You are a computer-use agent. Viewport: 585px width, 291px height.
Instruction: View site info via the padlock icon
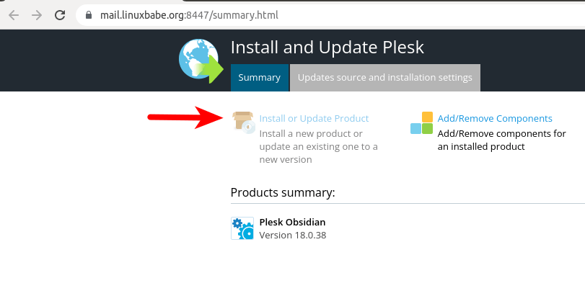tap(89, 14)
